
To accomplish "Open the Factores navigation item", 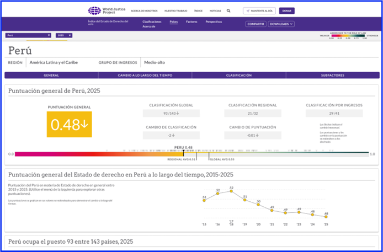I will click(191, 22).
